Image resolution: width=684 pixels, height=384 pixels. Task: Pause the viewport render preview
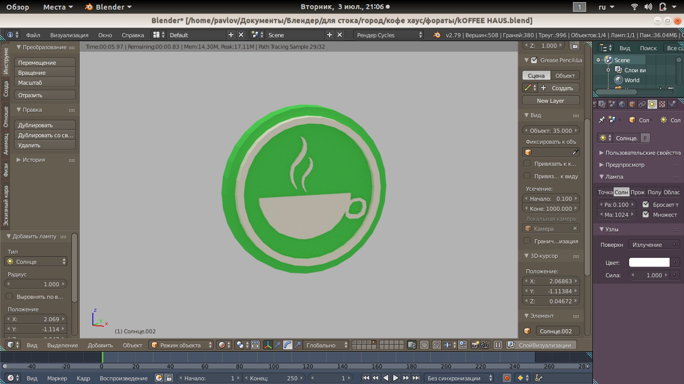pos(498,345)
